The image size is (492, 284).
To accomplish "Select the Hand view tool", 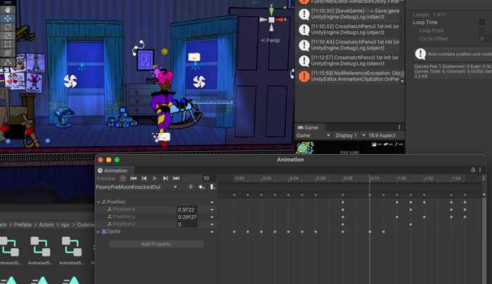I will pyautogui.click(x=8, y=10).
